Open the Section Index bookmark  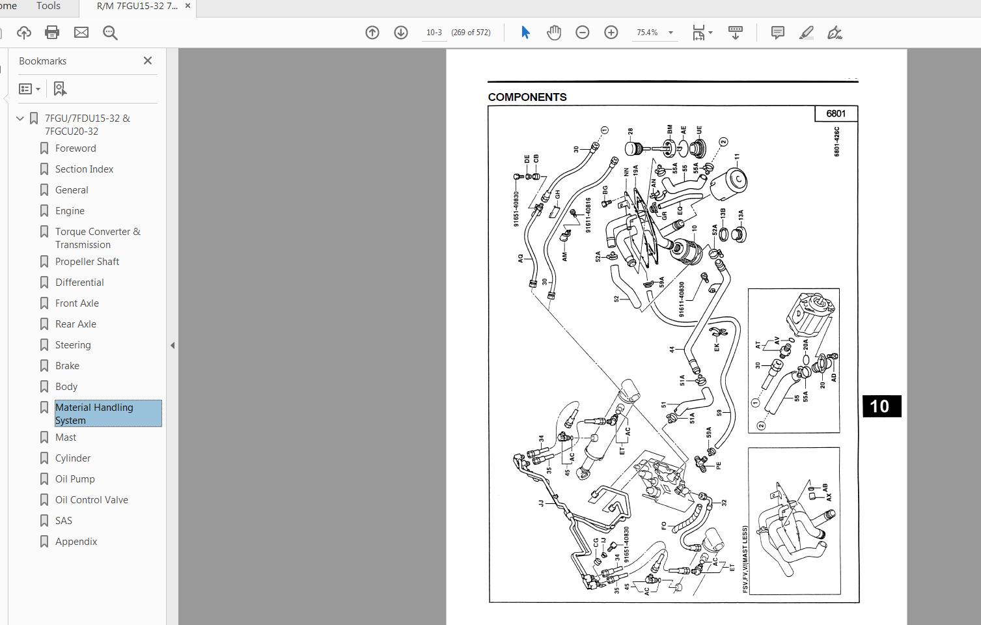(84, 169)
